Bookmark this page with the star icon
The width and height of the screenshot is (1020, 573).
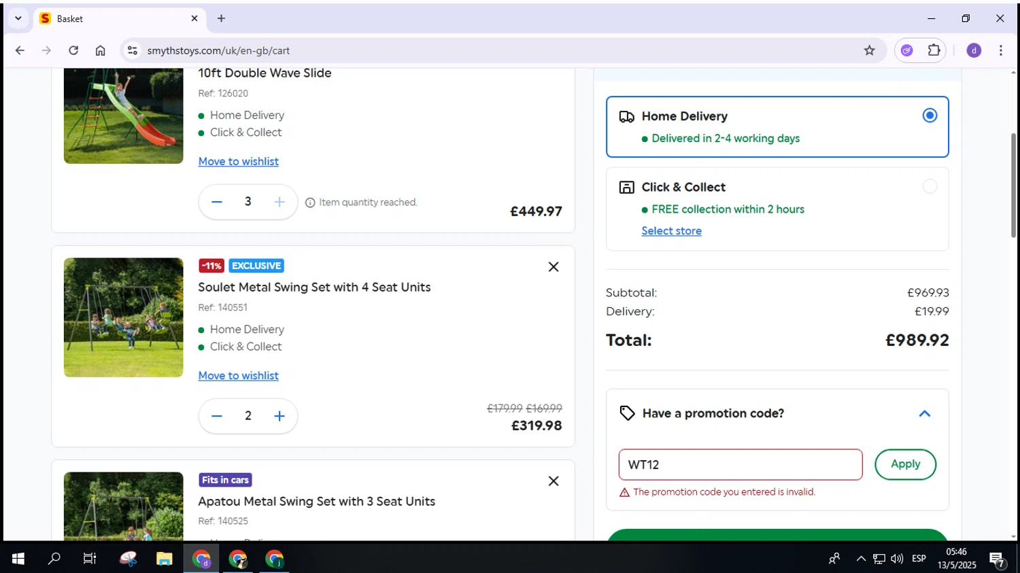coord(869,50)
